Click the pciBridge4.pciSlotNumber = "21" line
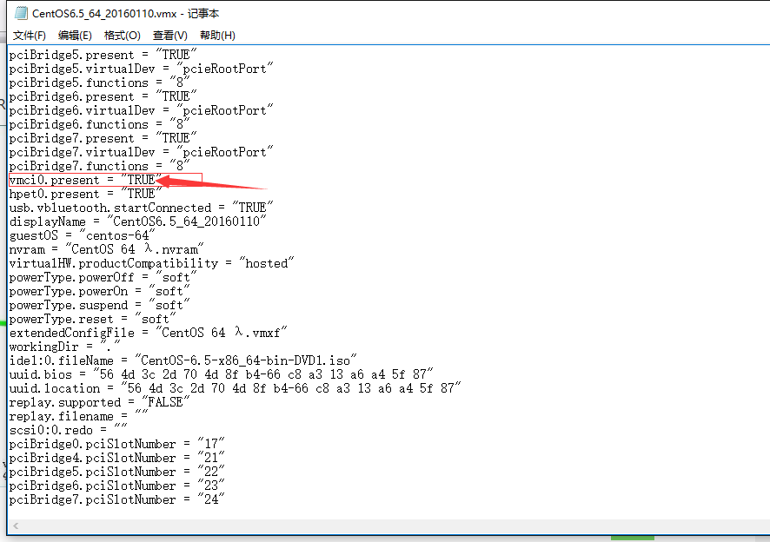The height and width of the screenshot is (542, 770). point(116,458)
